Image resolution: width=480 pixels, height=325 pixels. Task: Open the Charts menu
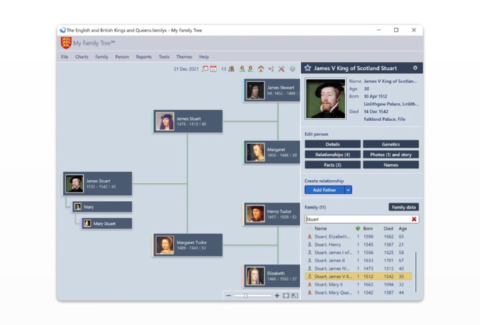point(82,56)
